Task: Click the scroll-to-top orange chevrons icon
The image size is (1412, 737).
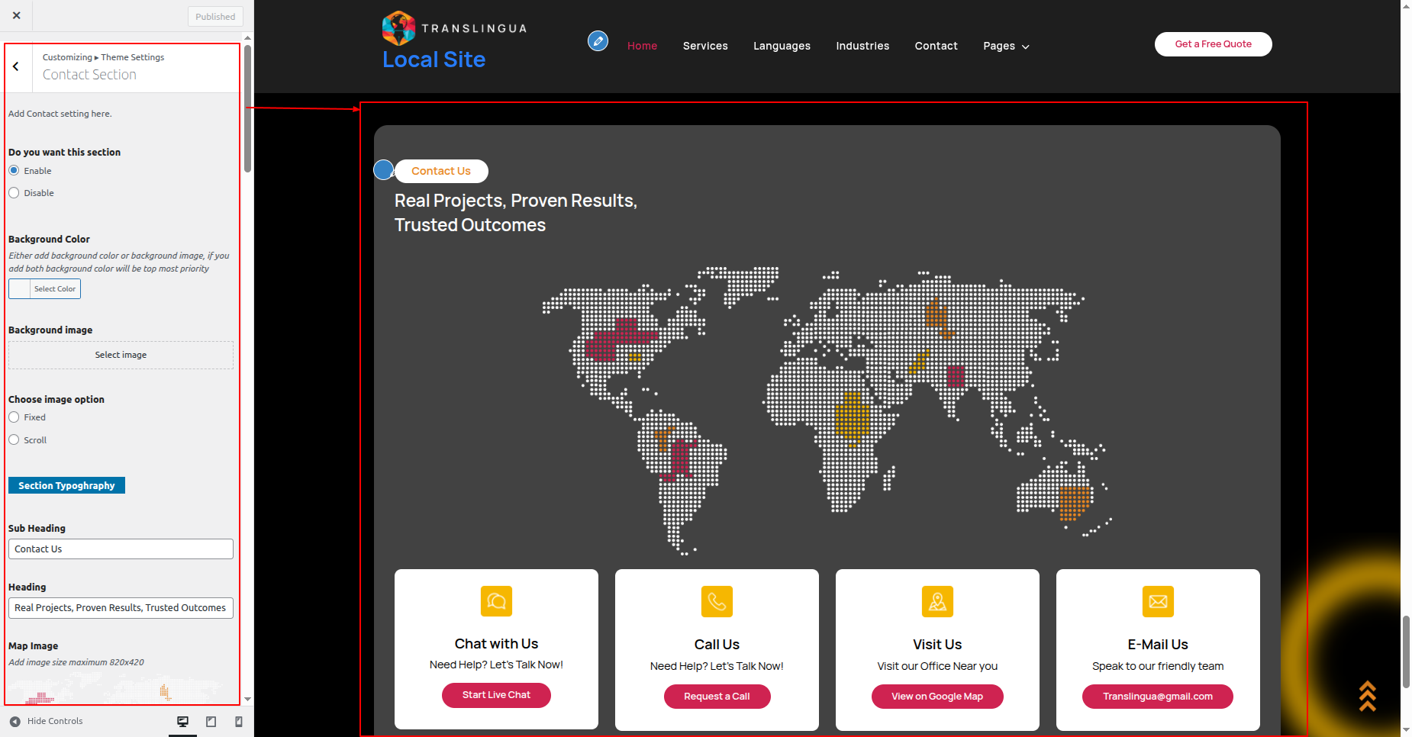Action: pos(1367,696)
